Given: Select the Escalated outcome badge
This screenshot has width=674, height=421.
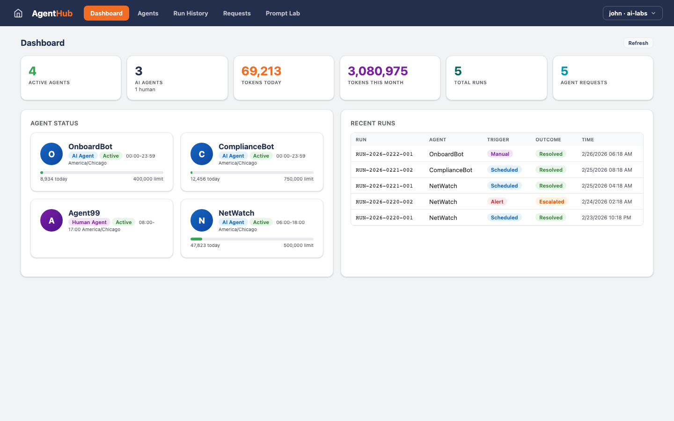Looking at the screenshot, I should 552,202.
